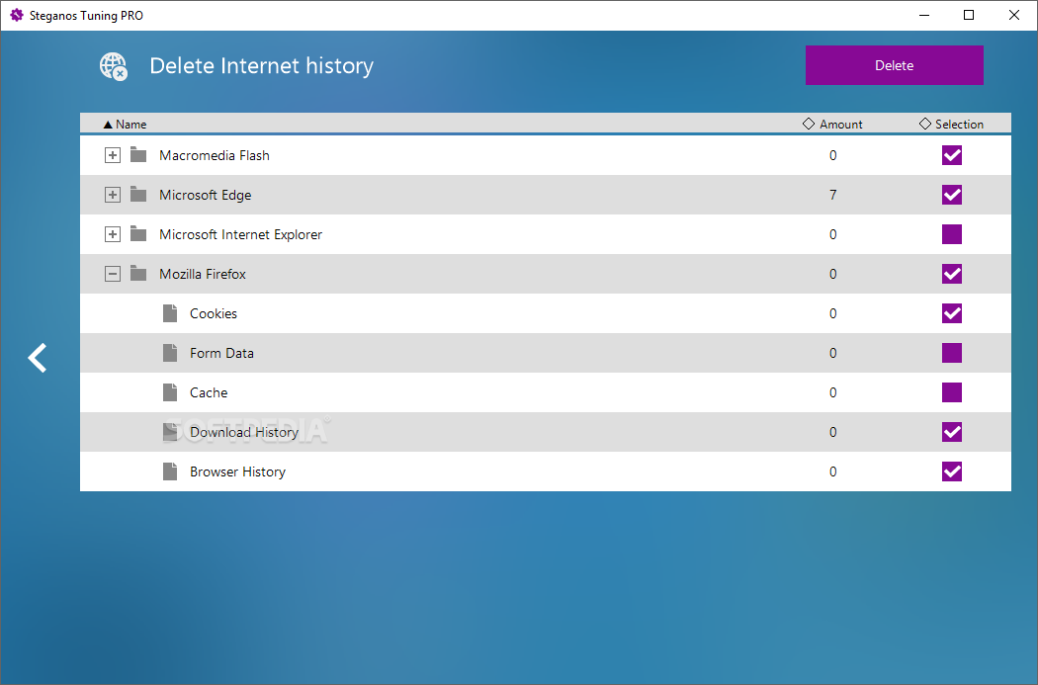Image resolution: width=1038 pixels, height=685 pixels.
Task: Select the Macromedia Flash row label
Action: [215, 155]
